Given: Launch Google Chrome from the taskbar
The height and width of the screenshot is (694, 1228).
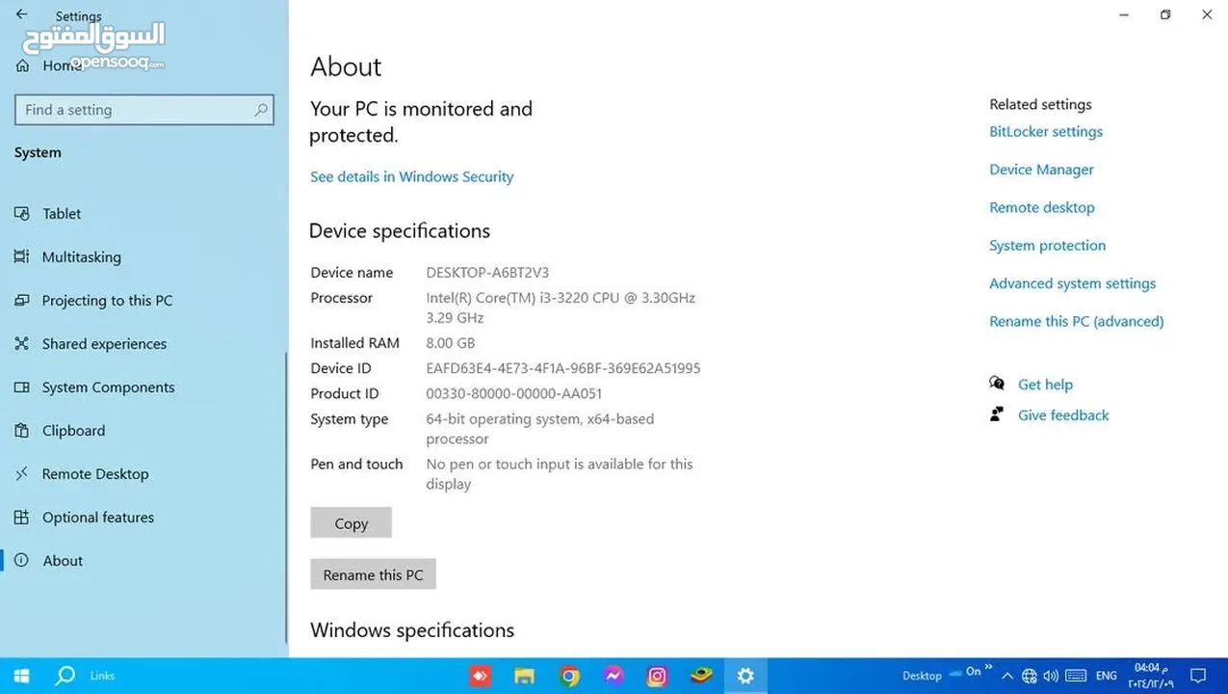Looking at the screenshot, I should tap(569, 676).
